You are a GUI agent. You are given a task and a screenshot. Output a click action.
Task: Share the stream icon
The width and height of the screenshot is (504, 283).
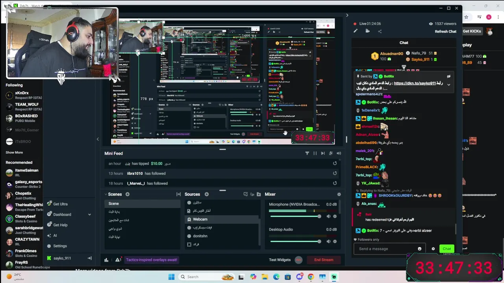[x=380, y=31]
